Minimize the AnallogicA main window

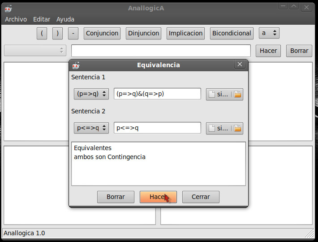283,6
